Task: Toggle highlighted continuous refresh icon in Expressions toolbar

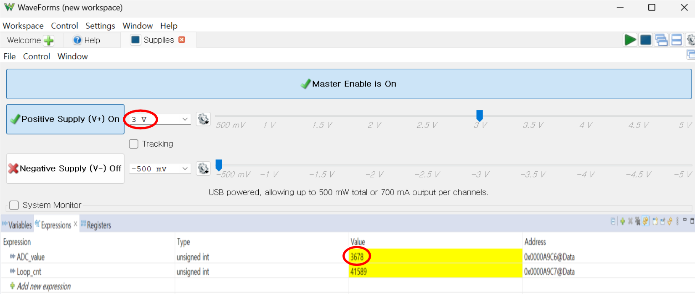Action: (x=645, y=221)
